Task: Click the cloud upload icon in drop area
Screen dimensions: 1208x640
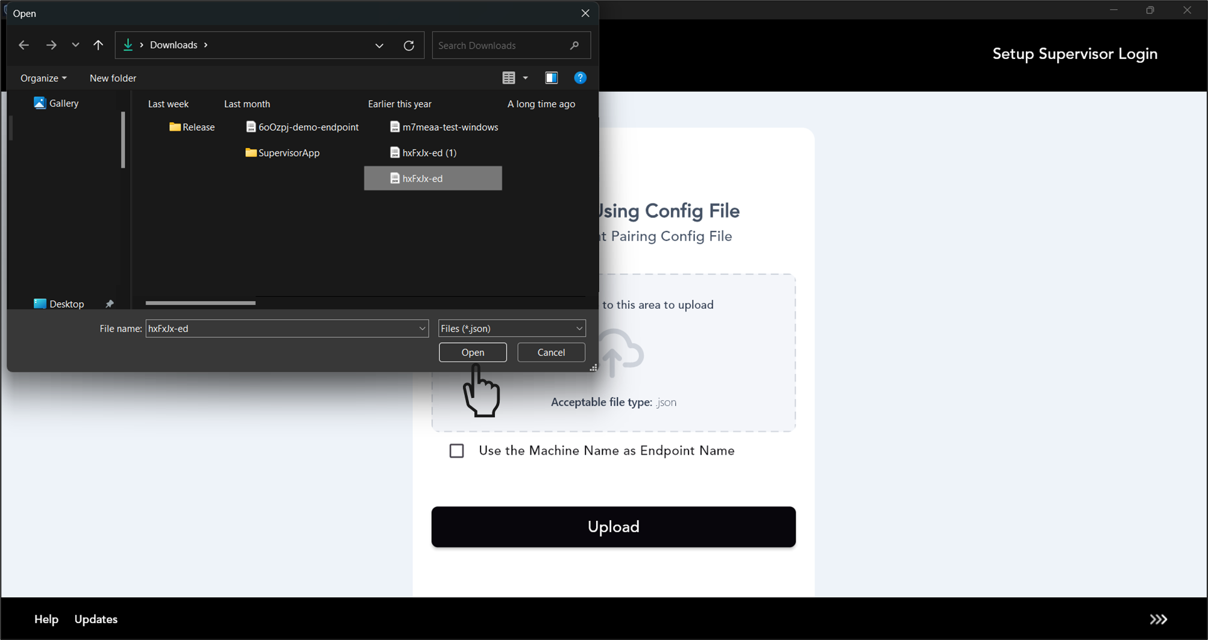Action: [621, 353]
